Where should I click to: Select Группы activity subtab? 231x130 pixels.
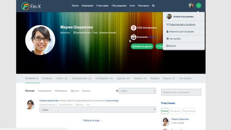coord(86,91)
